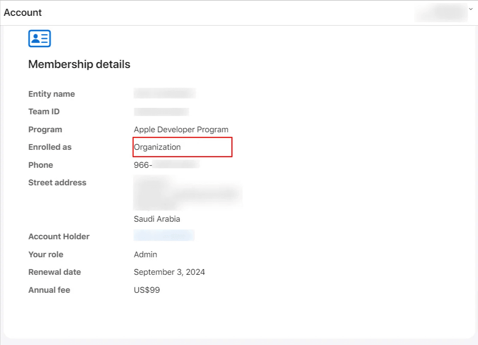
Task: Click the Renewal date label
Action: coord(54,272)
